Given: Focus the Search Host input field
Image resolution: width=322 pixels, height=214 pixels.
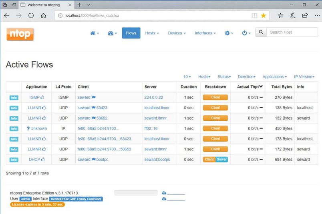Looking at the screenshot, I should tap(292, 32).
